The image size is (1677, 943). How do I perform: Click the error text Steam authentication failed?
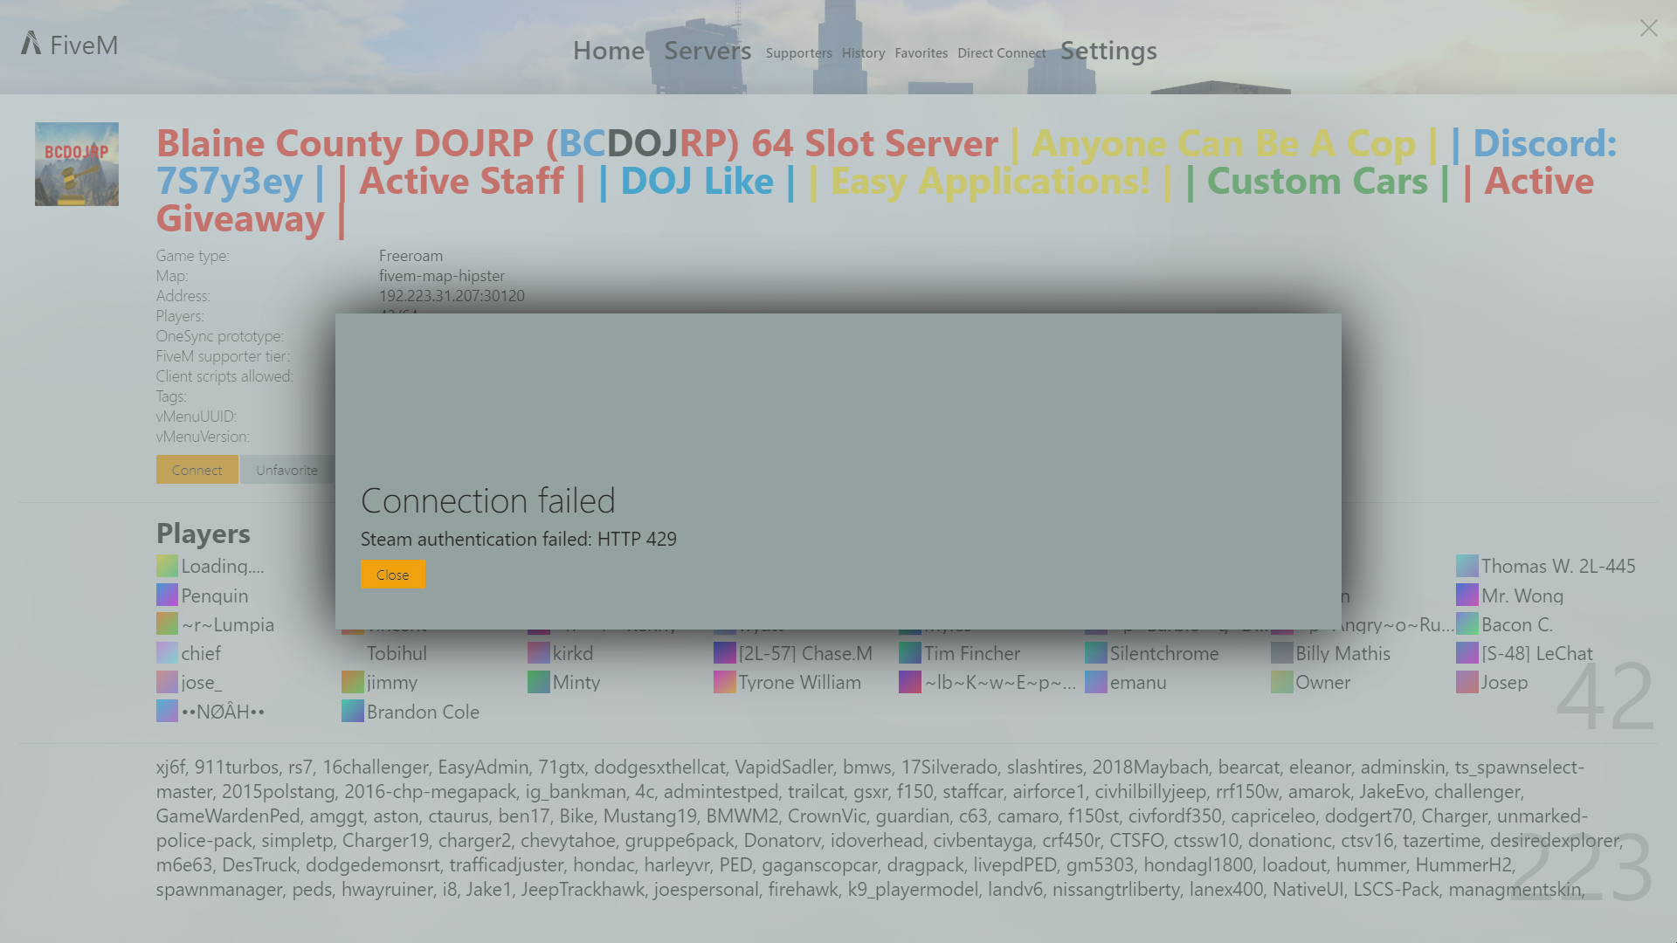[x=519, y=539]
